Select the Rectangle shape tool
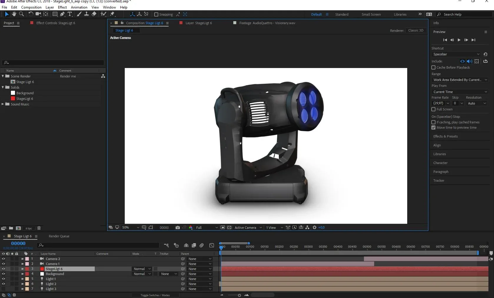Viewport: 494px width, 298px height. (55, 14)
